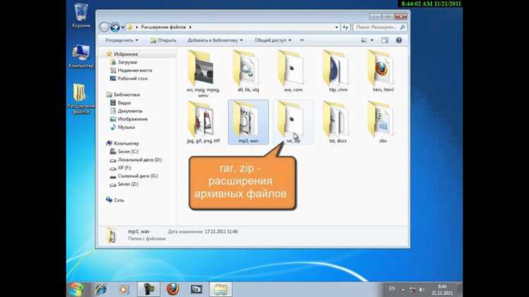529x297 pixels.
Task: Show hidden tray icons arrow
Action: point(403,289)
